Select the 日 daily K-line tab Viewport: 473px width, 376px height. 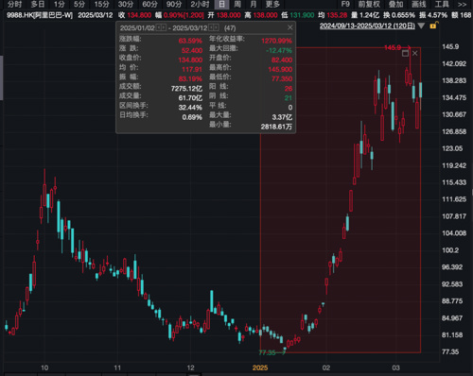(221, 4)
